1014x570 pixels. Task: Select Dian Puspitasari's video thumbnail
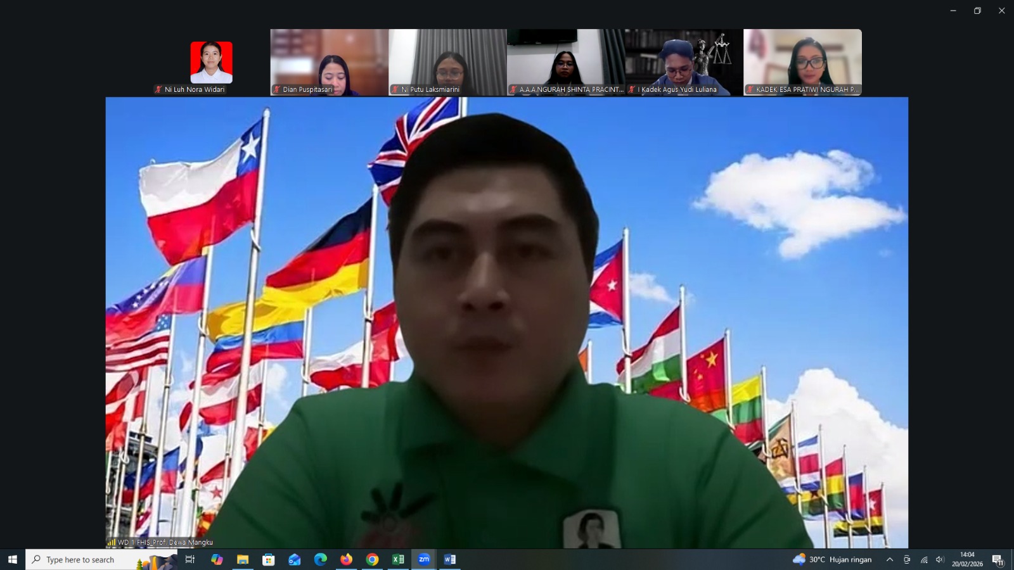pos(329,62)
